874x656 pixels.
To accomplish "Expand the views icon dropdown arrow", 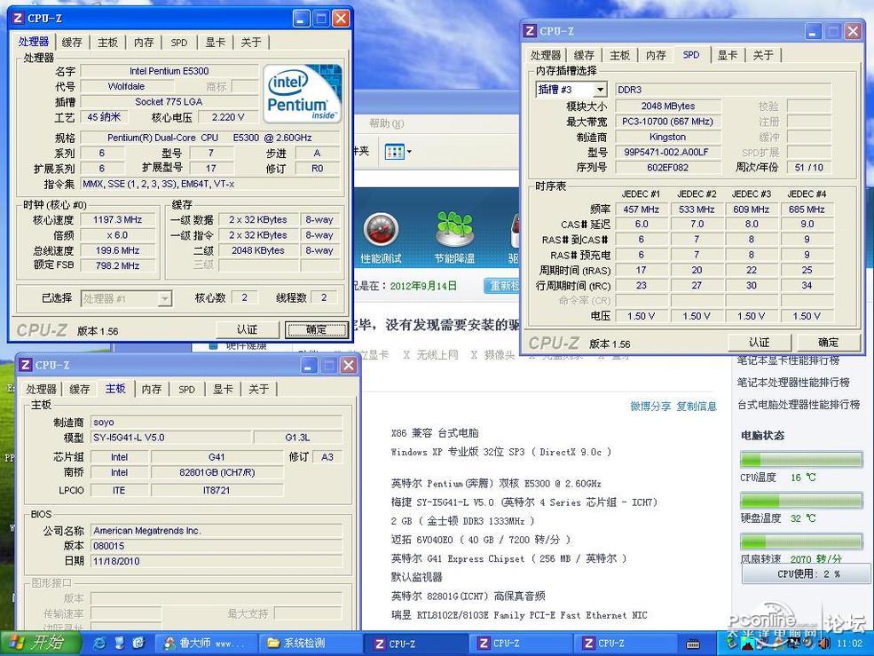I will (x=410, y=152).
